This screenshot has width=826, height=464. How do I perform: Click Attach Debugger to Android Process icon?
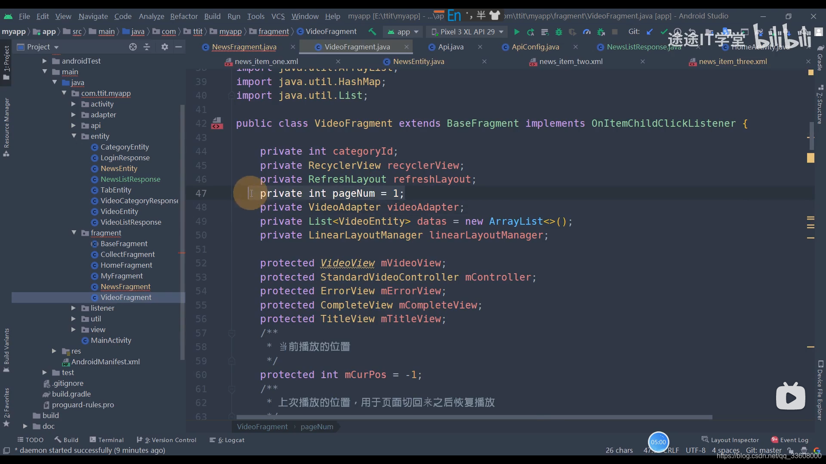click(x=601, y=32)
